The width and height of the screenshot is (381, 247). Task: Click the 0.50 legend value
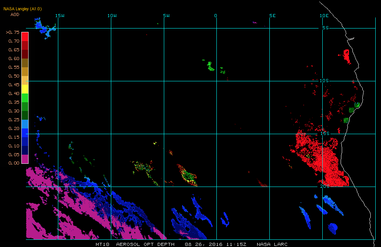pos(14,76)
